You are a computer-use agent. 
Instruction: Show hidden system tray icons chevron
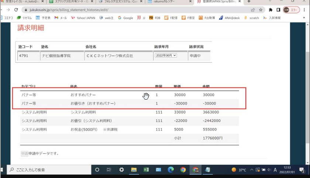[x=252, y=170]
